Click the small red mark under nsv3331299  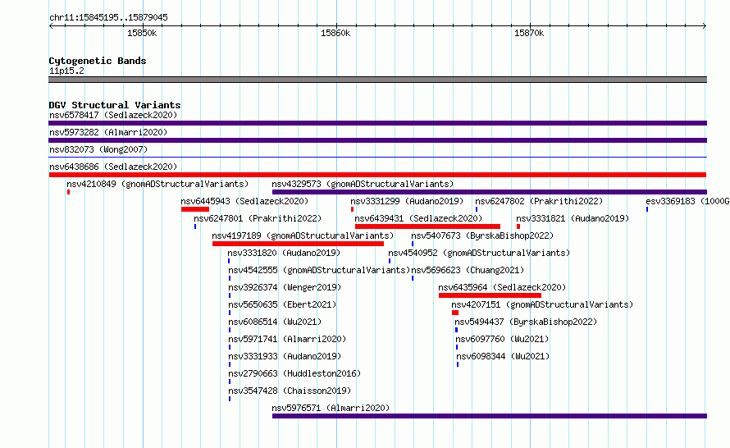pos(353,209)
